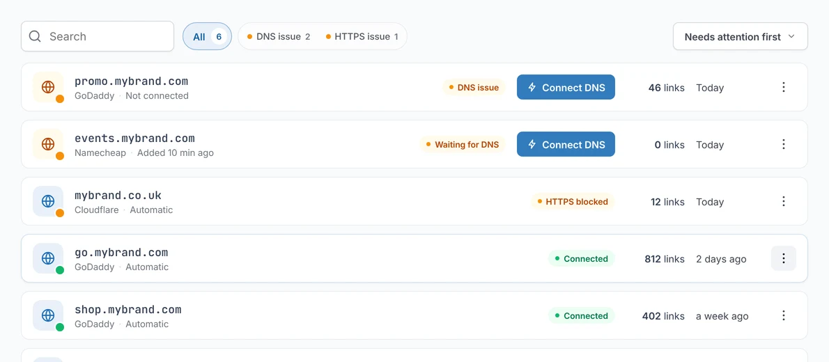Click the HTTPS blocked badge
Image resolution: width=829 pixels, height=362 pixels.
coord(573,202)
